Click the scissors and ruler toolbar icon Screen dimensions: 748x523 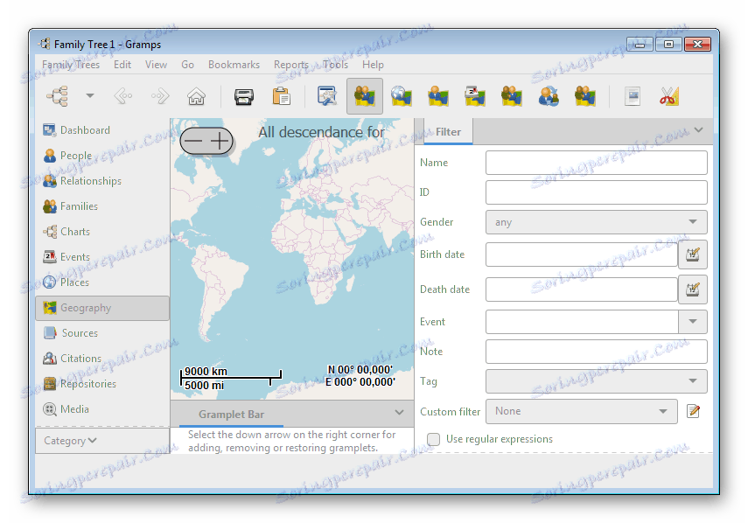click(x=669, y=96)
